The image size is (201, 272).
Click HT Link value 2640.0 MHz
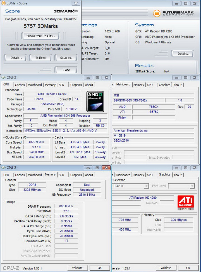(37, 157)
